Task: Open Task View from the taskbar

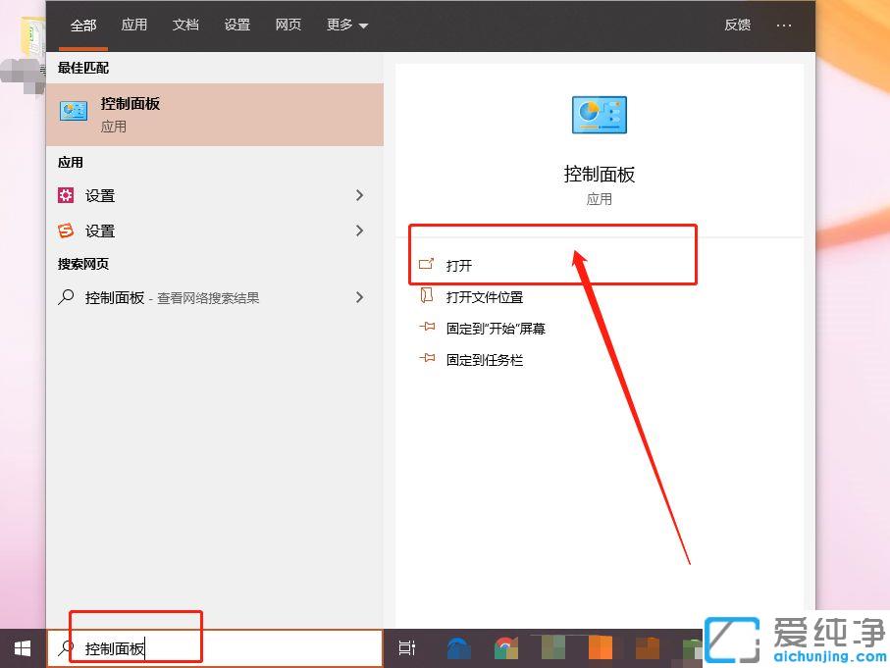Action: [x=407, y=647]
